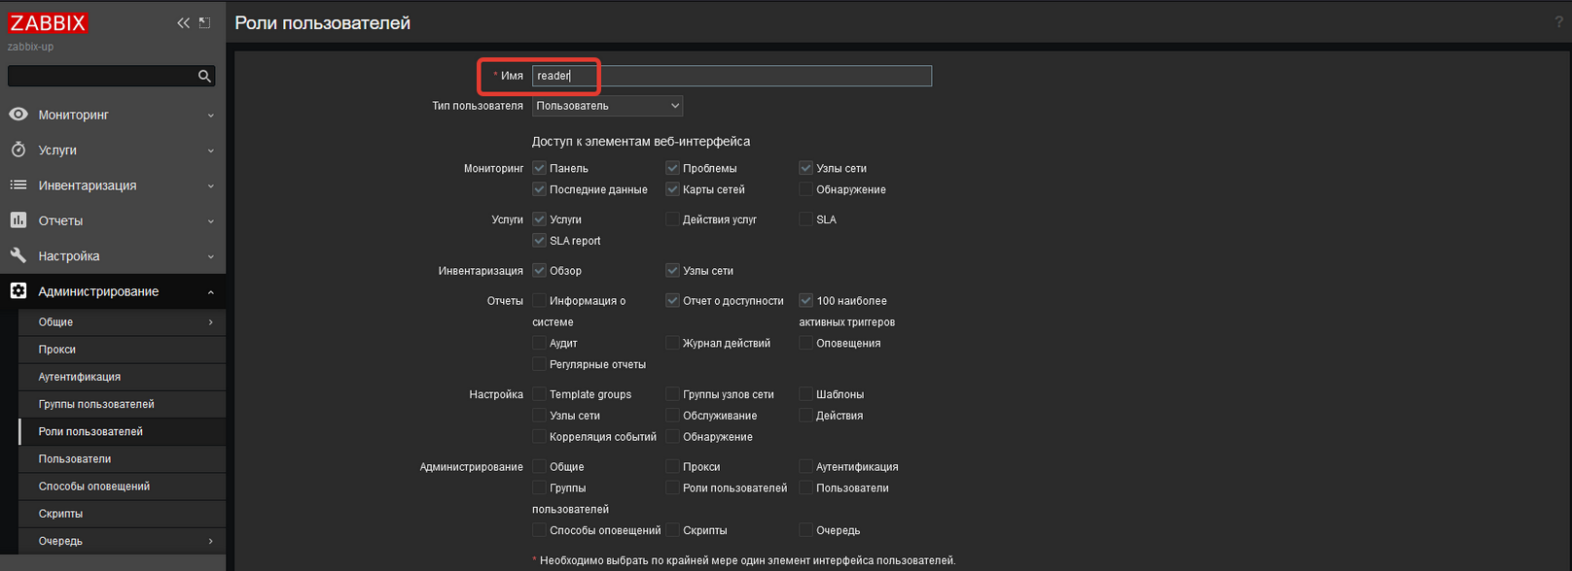Expand the Мониторинг menu section
The image size is (1572, 571).
[113, 115]
